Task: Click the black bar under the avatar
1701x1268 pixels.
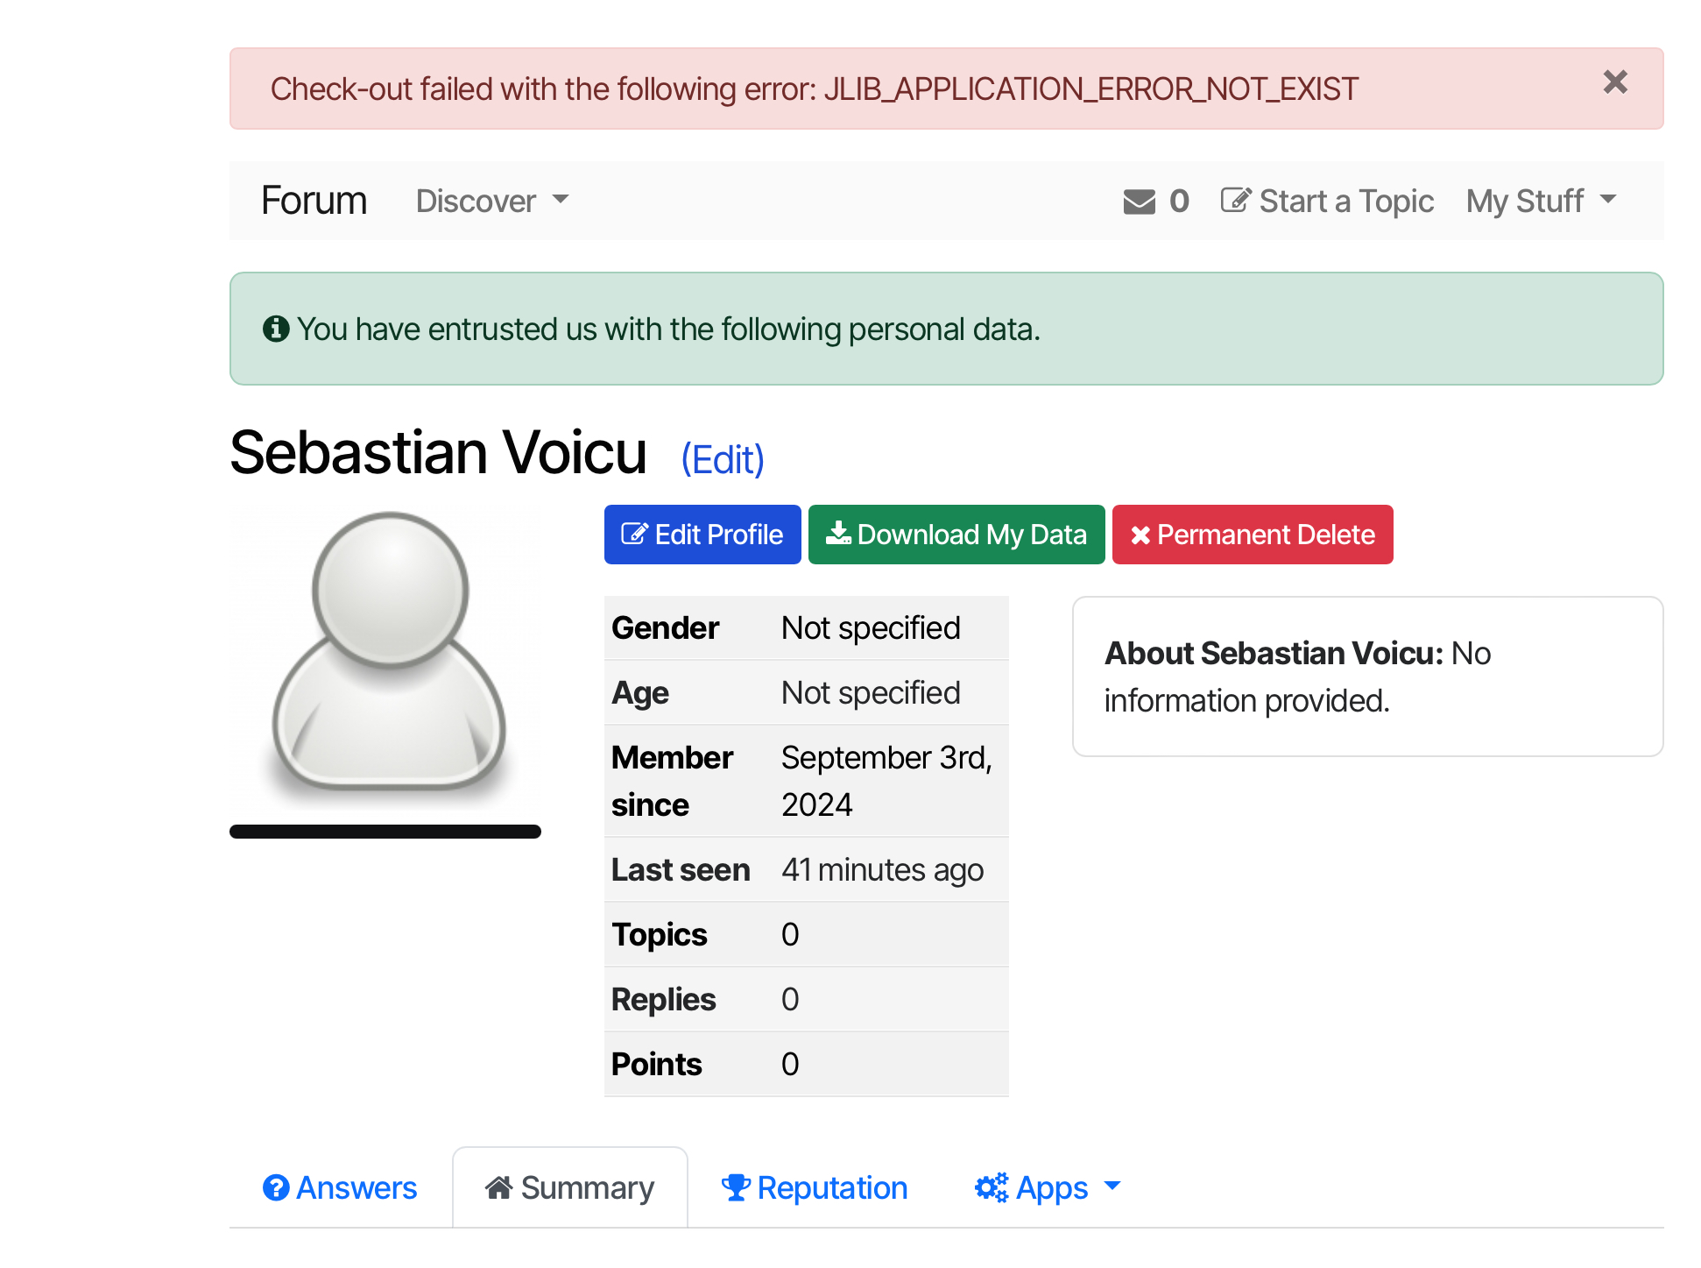Action: click(385, 832)
